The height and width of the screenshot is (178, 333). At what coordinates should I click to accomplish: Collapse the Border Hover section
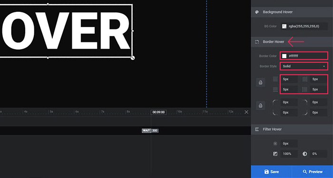coord(292,42)
